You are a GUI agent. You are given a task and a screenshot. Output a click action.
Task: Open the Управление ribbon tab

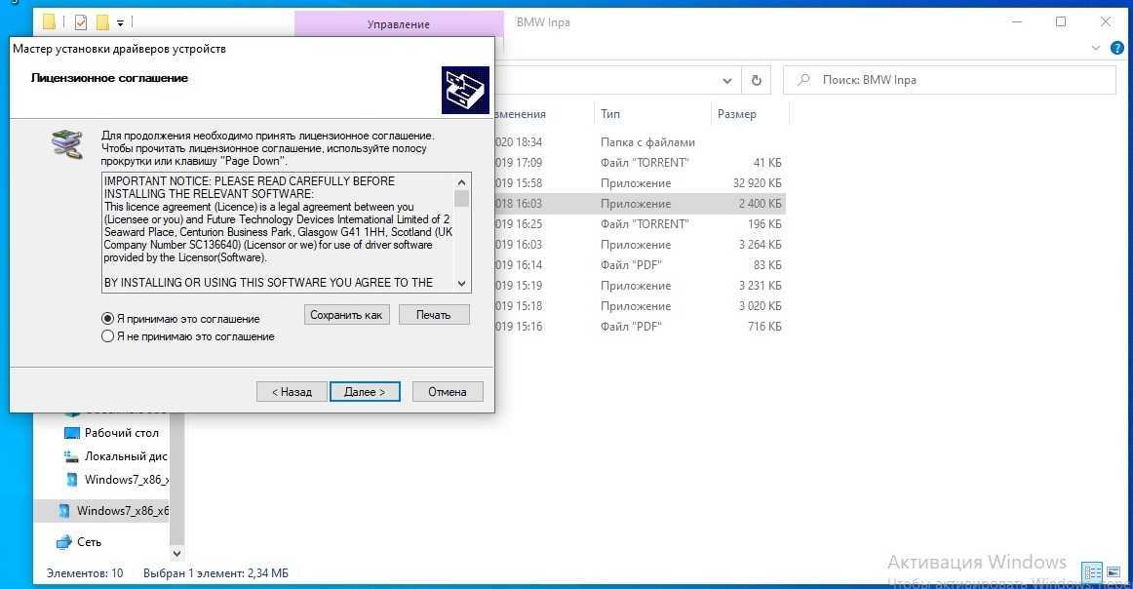point(398,24)
